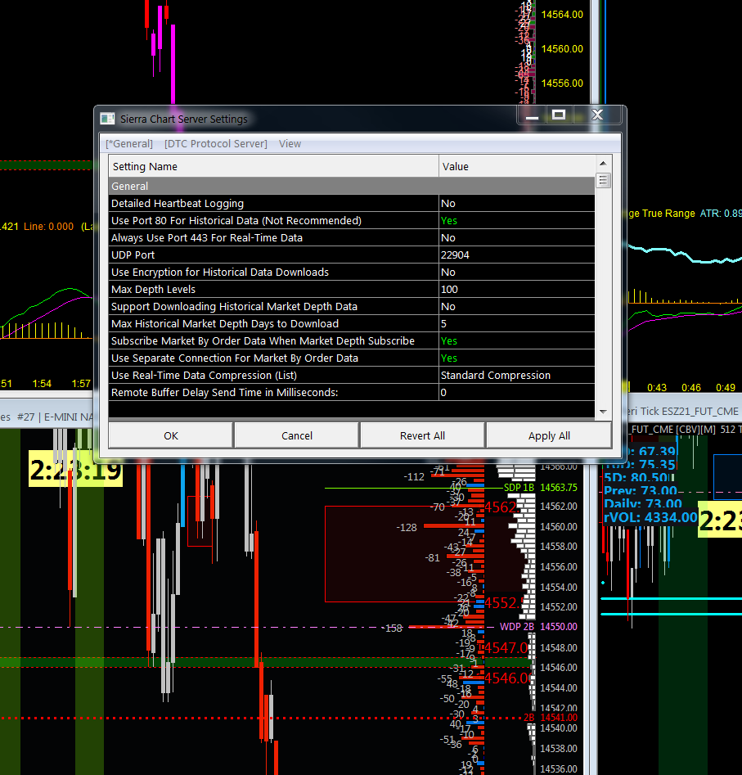
Task: Open the [DTC Protocol Server] menu
Action: tap(216, 144)
